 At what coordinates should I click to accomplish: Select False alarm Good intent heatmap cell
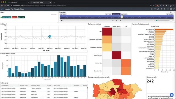[107, 40]
